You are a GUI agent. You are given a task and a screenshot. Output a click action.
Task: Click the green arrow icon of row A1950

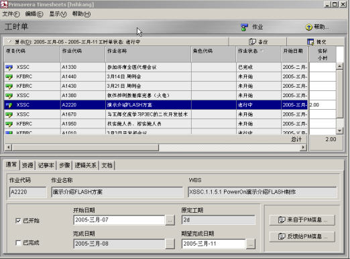click(9, 124)
